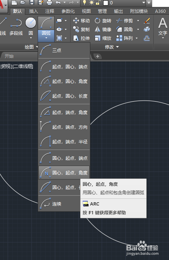Switch to the 默认 ribbon tab

[18, 11]
